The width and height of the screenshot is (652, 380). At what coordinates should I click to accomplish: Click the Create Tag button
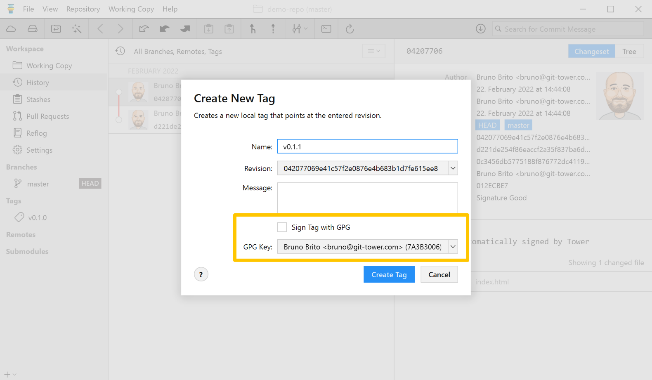(389, 274)
